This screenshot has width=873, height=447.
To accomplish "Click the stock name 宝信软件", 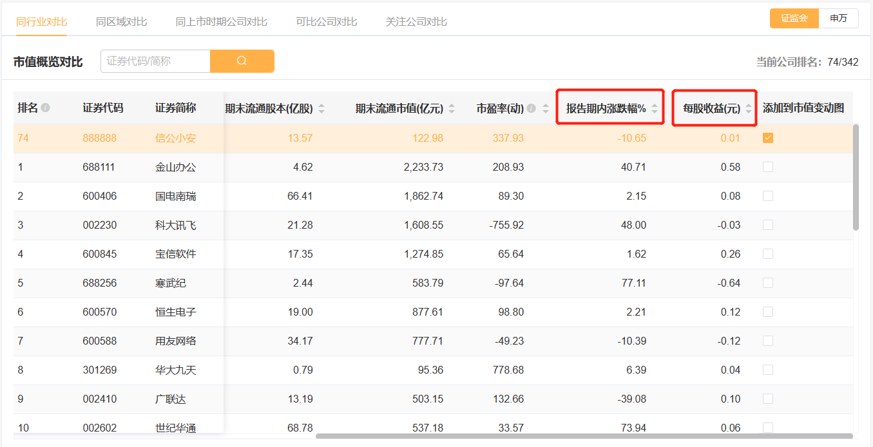I will click(175, 254).
